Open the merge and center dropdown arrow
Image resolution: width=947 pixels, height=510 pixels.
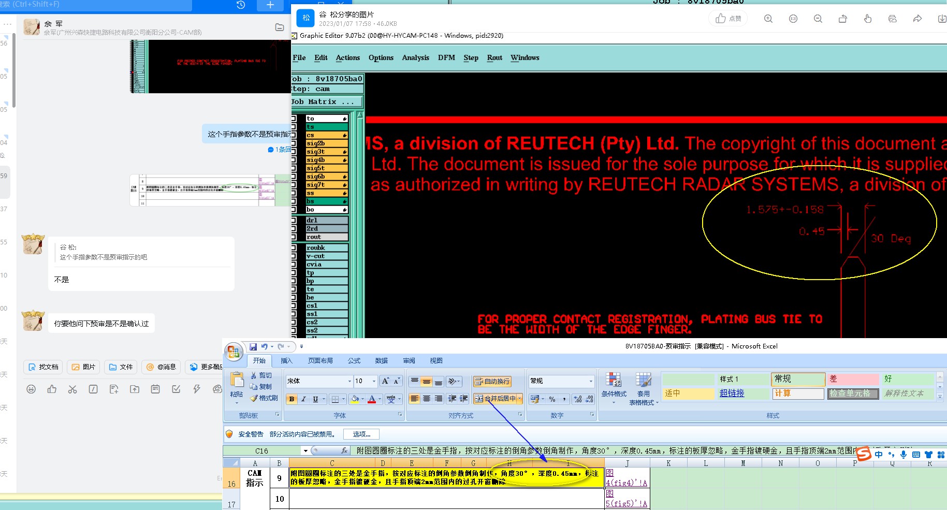click(519, 399)
